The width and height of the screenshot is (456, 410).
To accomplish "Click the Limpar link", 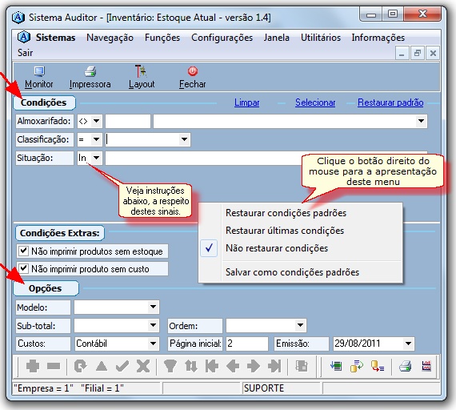I will pyautogui.click(x=246, y=102).
